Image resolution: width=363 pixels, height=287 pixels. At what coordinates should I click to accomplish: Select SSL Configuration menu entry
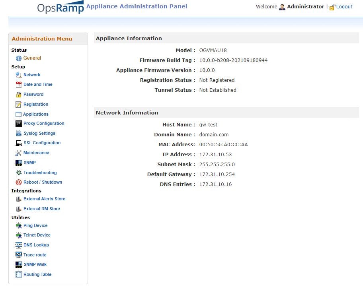42,143
